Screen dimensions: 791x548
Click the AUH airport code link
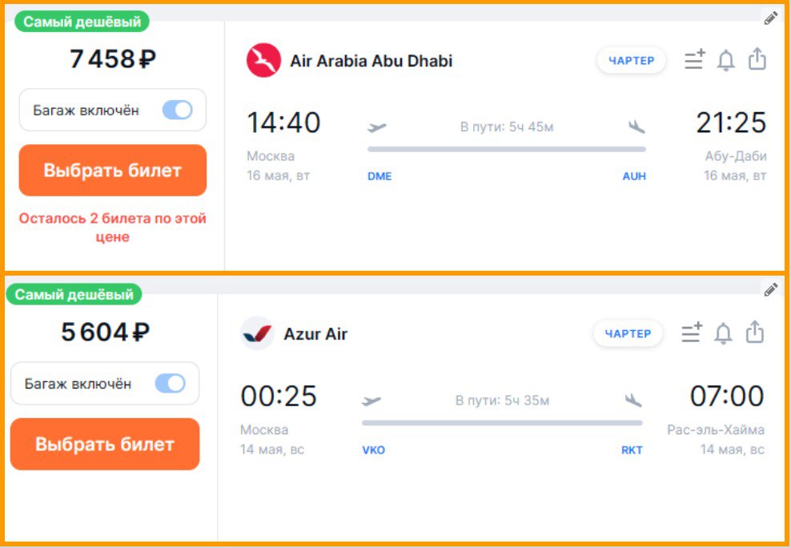pos(634,176)
